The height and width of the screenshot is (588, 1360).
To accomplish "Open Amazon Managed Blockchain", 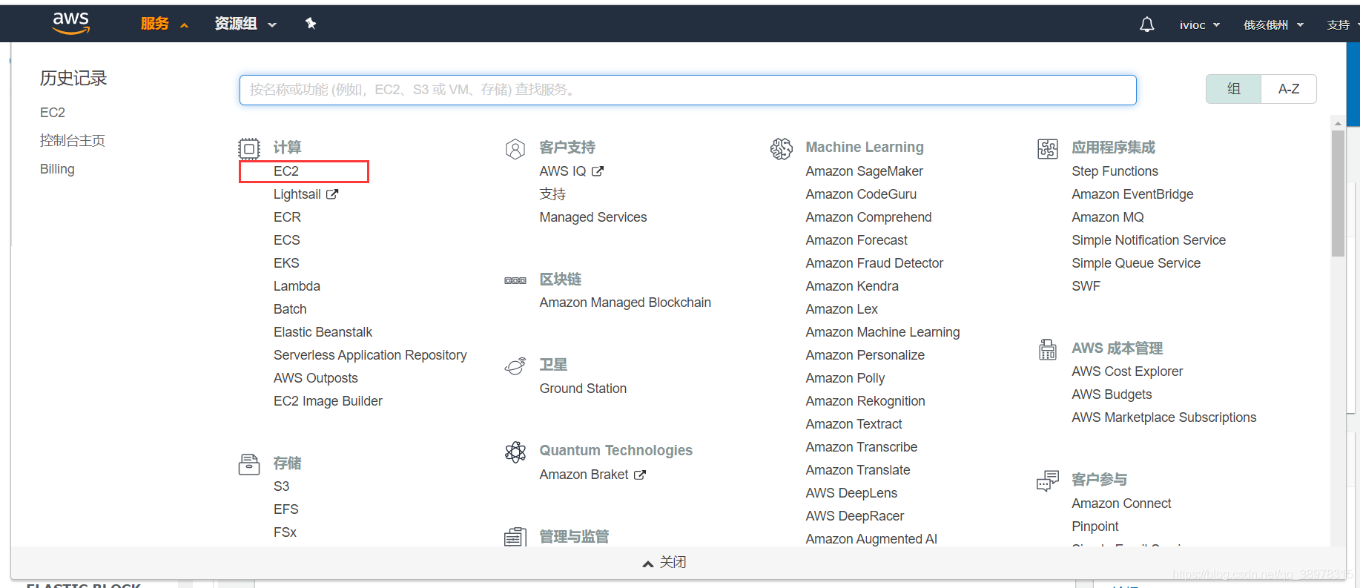I will coord(625,303).
